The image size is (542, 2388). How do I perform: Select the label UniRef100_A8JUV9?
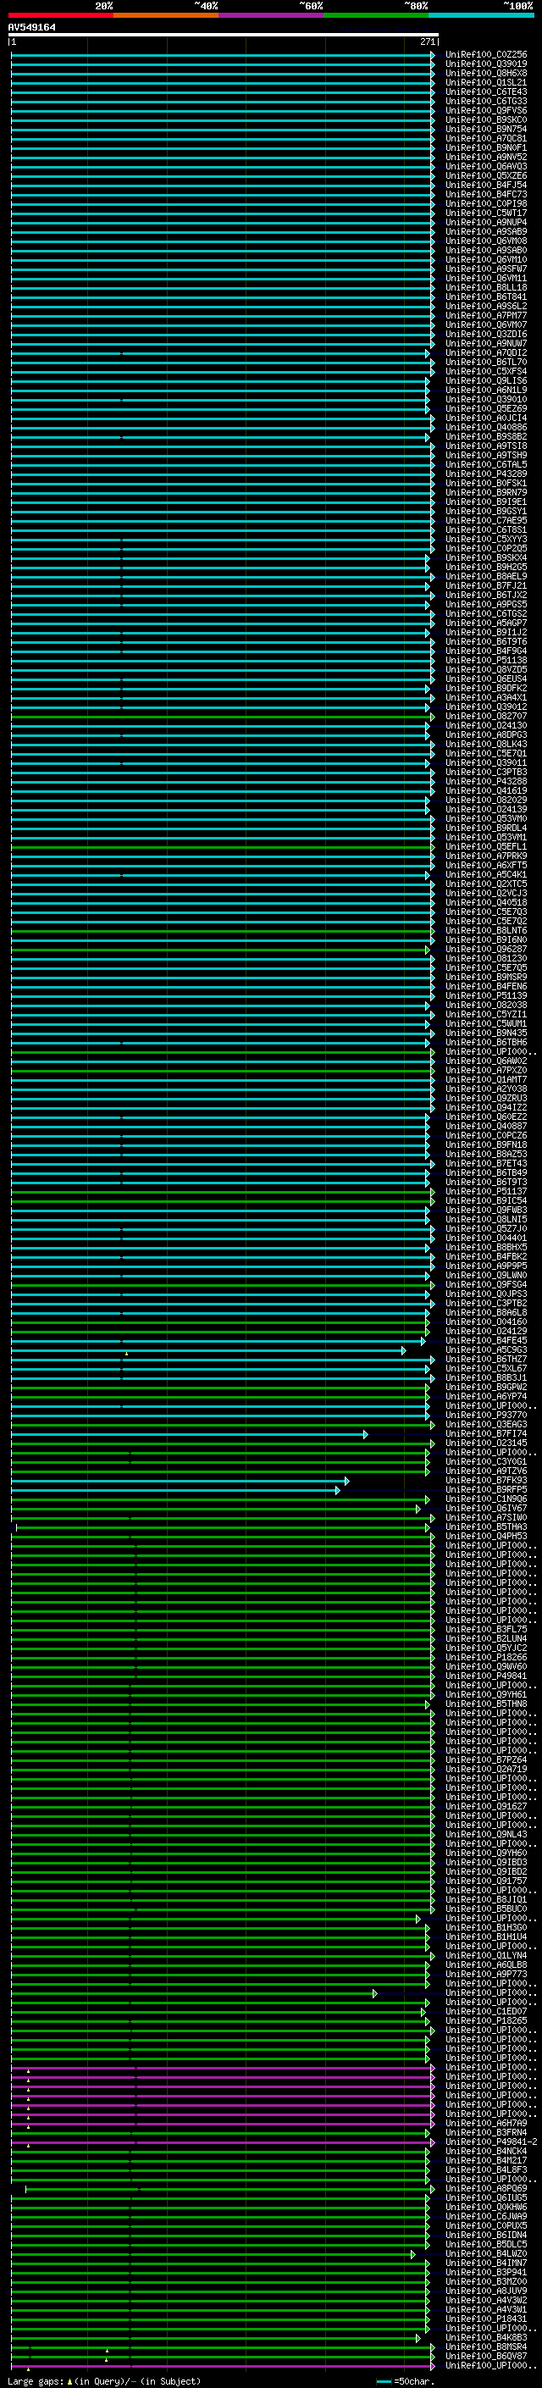(x=485, y=2291)
